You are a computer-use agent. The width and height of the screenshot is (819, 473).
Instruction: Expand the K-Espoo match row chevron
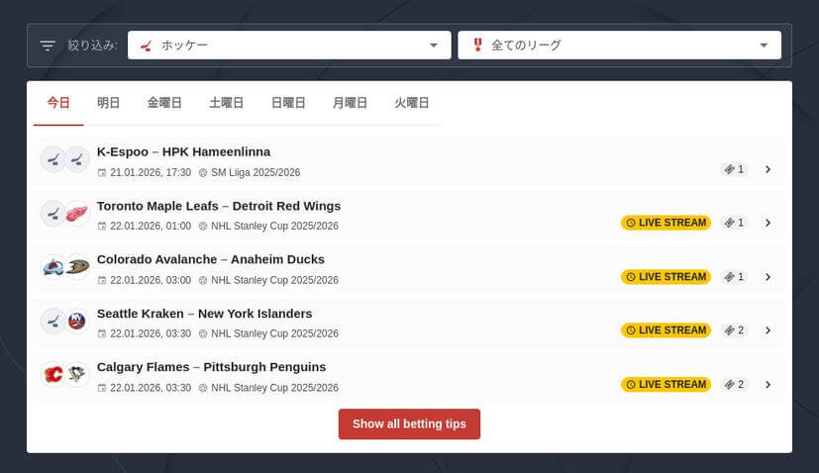point(768,169)
